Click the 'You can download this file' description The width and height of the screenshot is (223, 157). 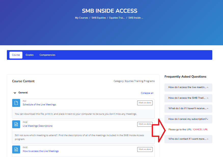pyautogui.click(x=76, y=114)
